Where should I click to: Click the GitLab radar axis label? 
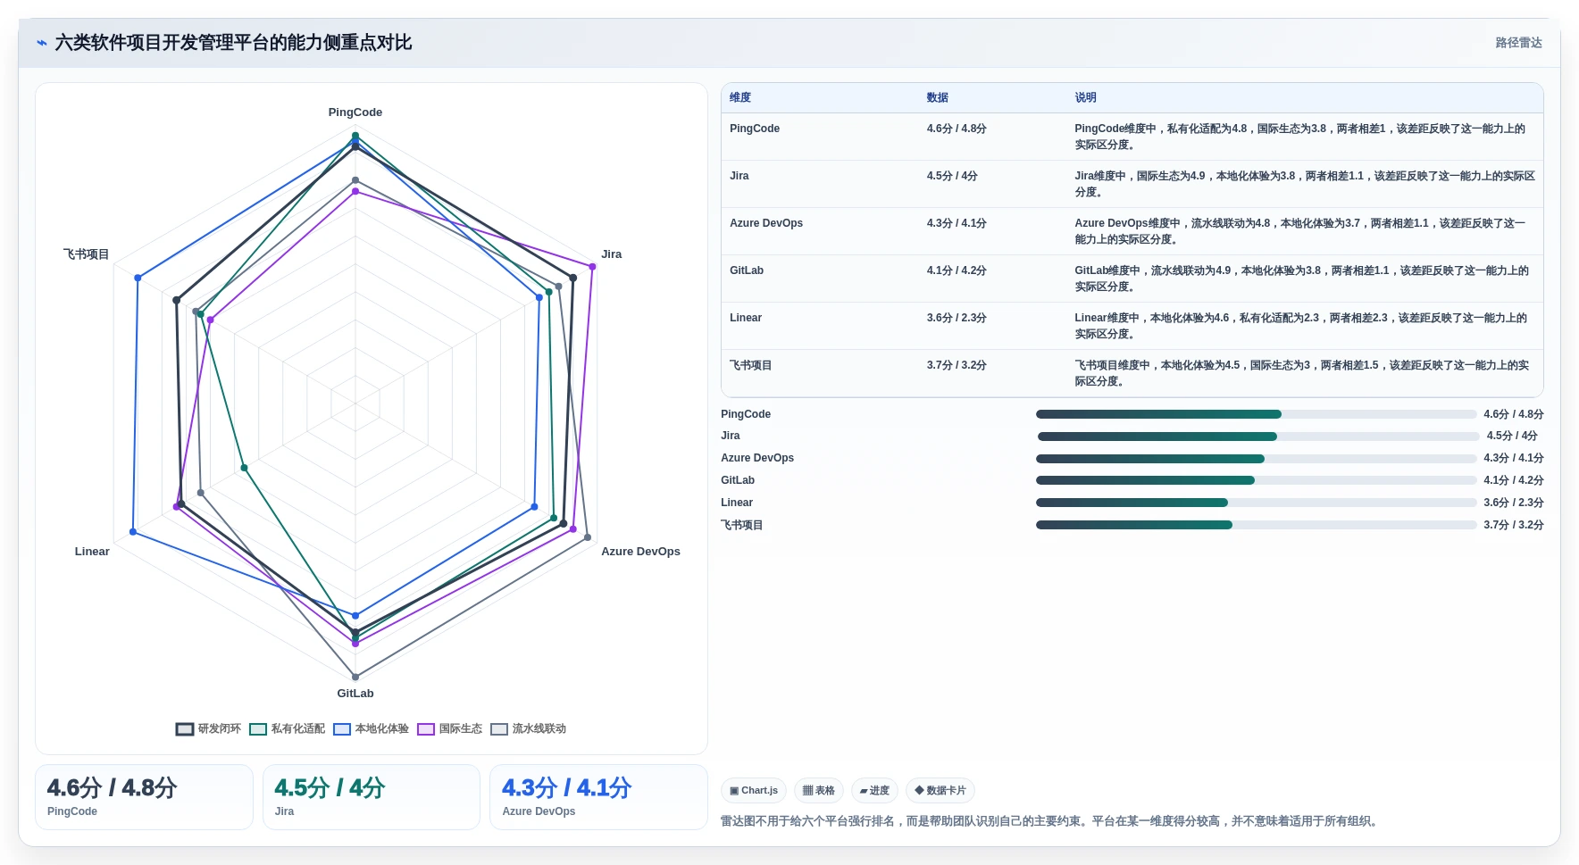click(355, 694)
